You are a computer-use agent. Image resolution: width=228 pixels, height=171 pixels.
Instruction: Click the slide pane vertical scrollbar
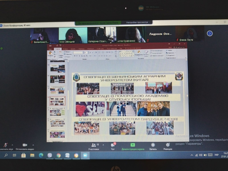pos(68,100)
